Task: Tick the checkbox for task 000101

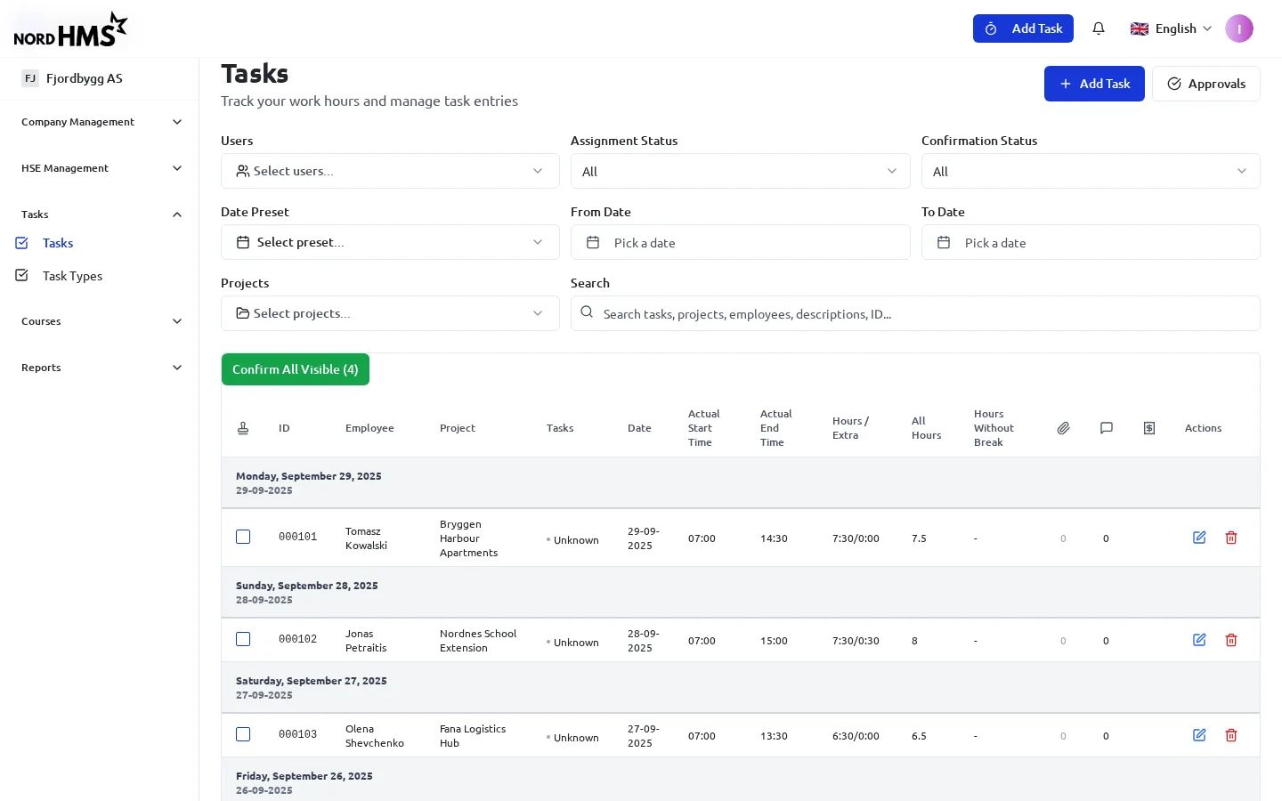Action: pyautogui.click(x=243, y=537)
